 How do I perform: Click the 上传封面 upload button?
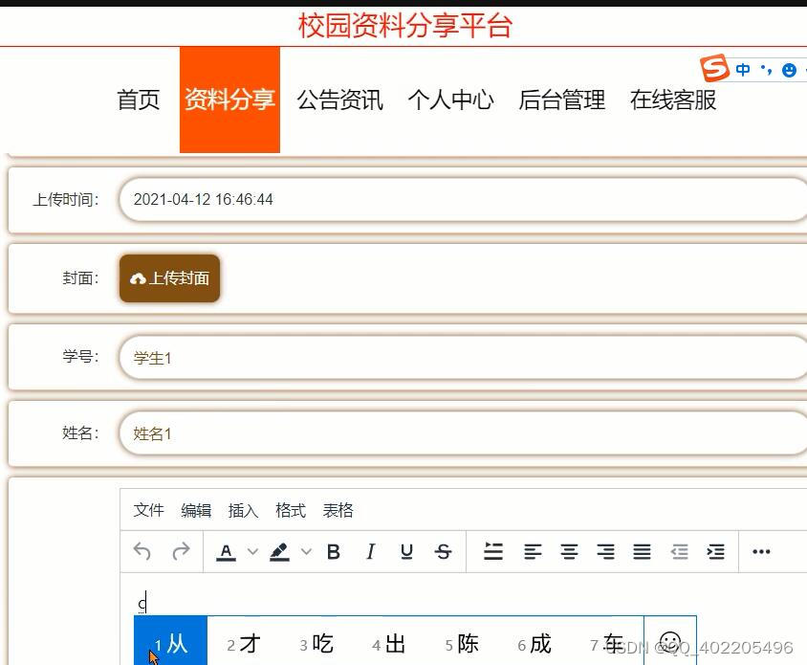[169, 278]
